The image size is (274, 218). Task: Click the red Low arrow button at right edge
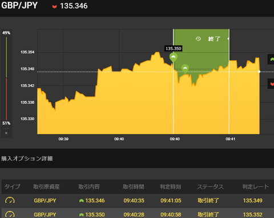(x=271, y=84)
